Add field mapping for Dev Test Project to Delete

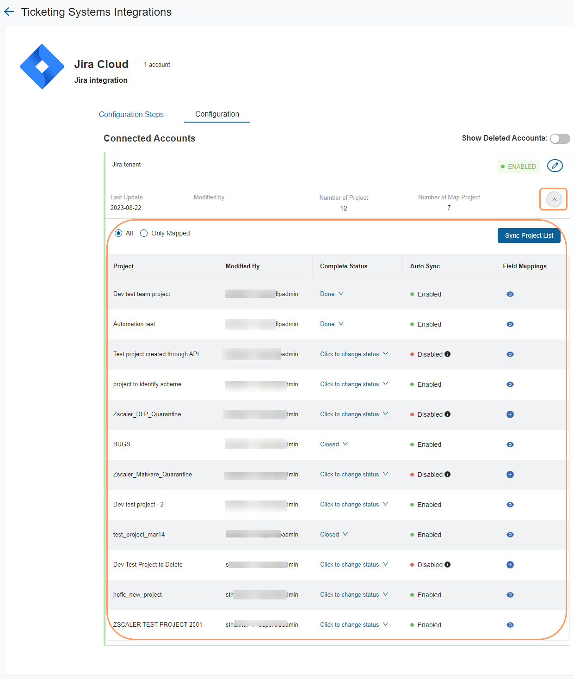point(510,565)
